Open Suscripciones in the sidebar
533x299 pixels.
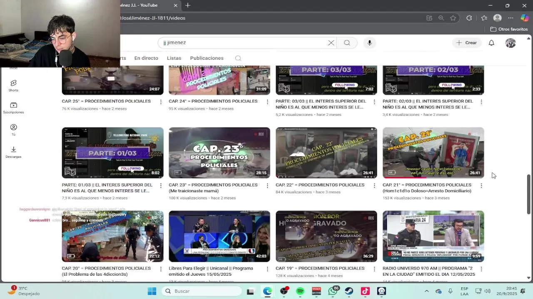pyautogui.click(x=13, y=108)
